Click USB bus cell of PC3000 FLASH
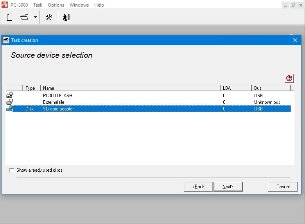 pos(258,96)
